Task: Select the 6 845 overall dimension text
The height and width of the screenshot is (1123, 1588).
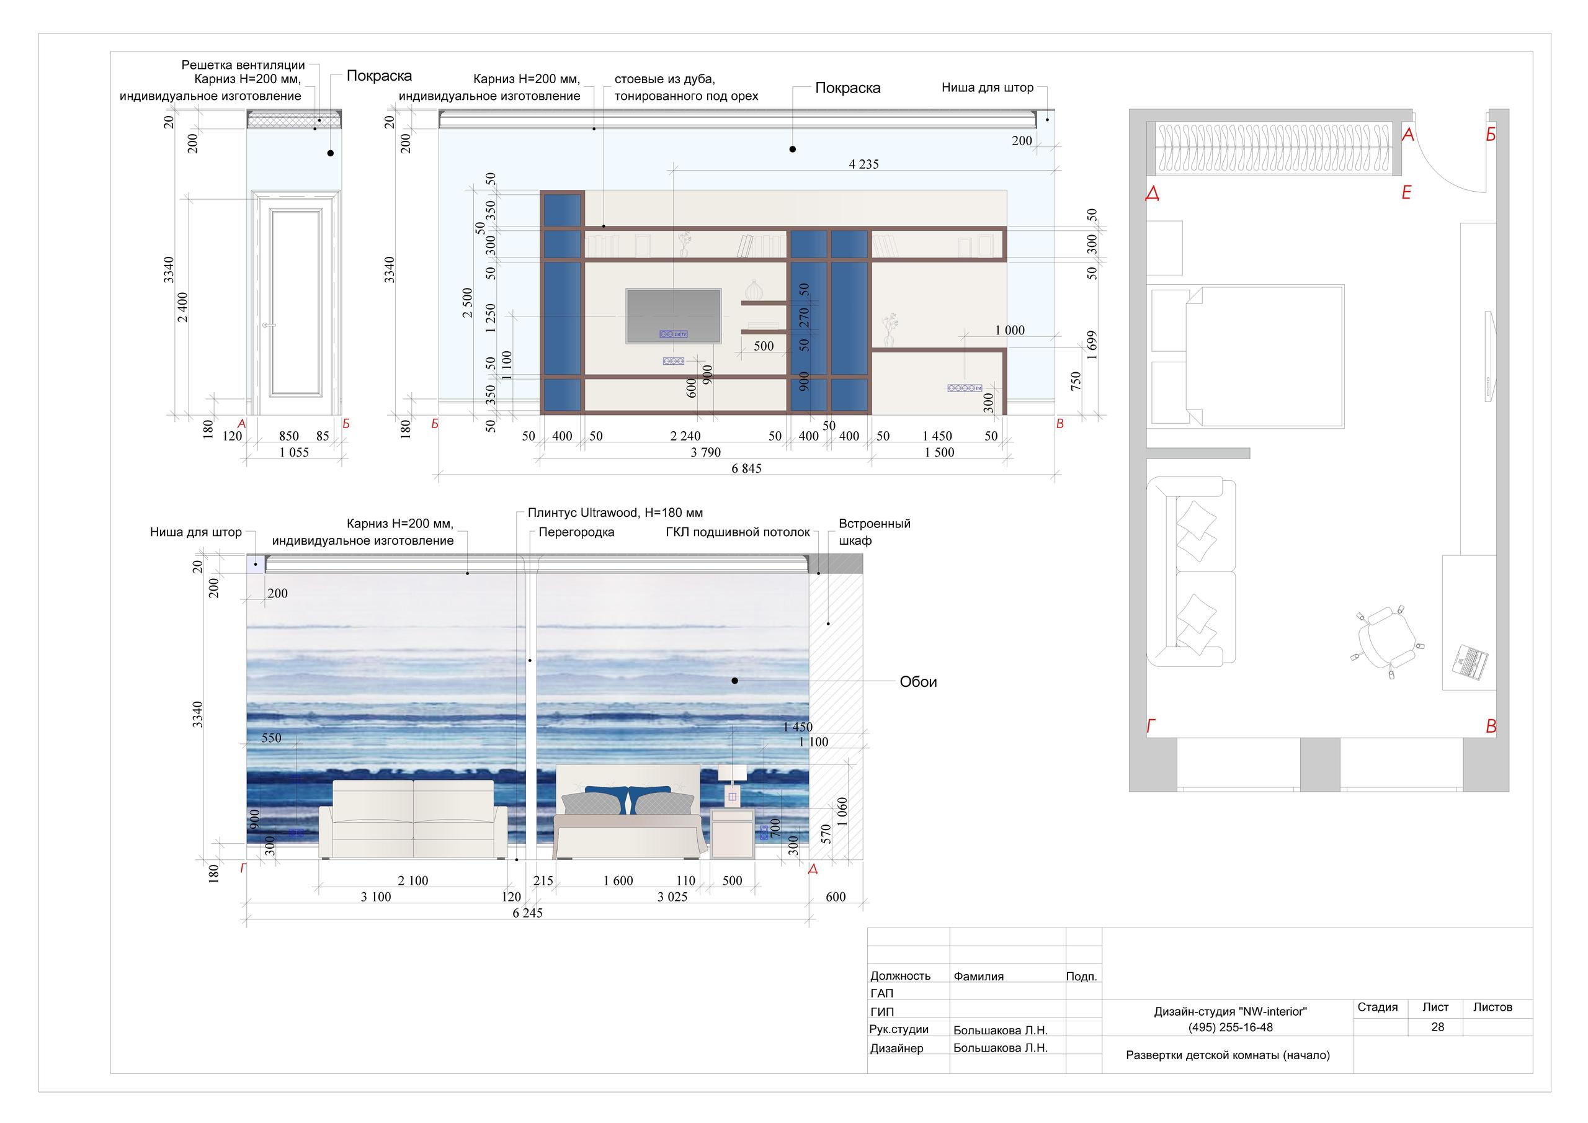Action: tap(746, 468)
